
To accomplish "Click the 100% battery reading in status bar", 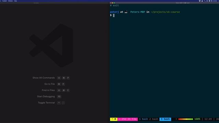I will pyautogui.click(x=197, y=119).
